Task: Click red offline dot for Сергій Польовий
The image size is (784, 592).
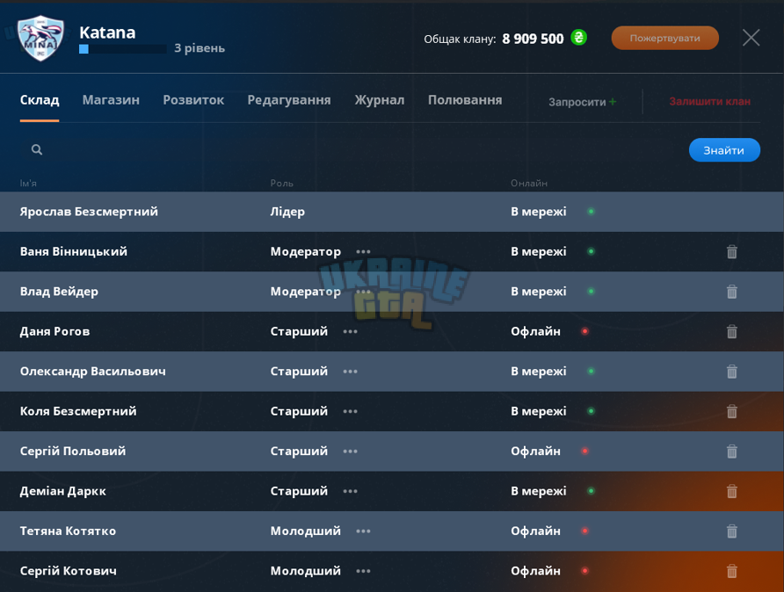Action: (584, 451)
